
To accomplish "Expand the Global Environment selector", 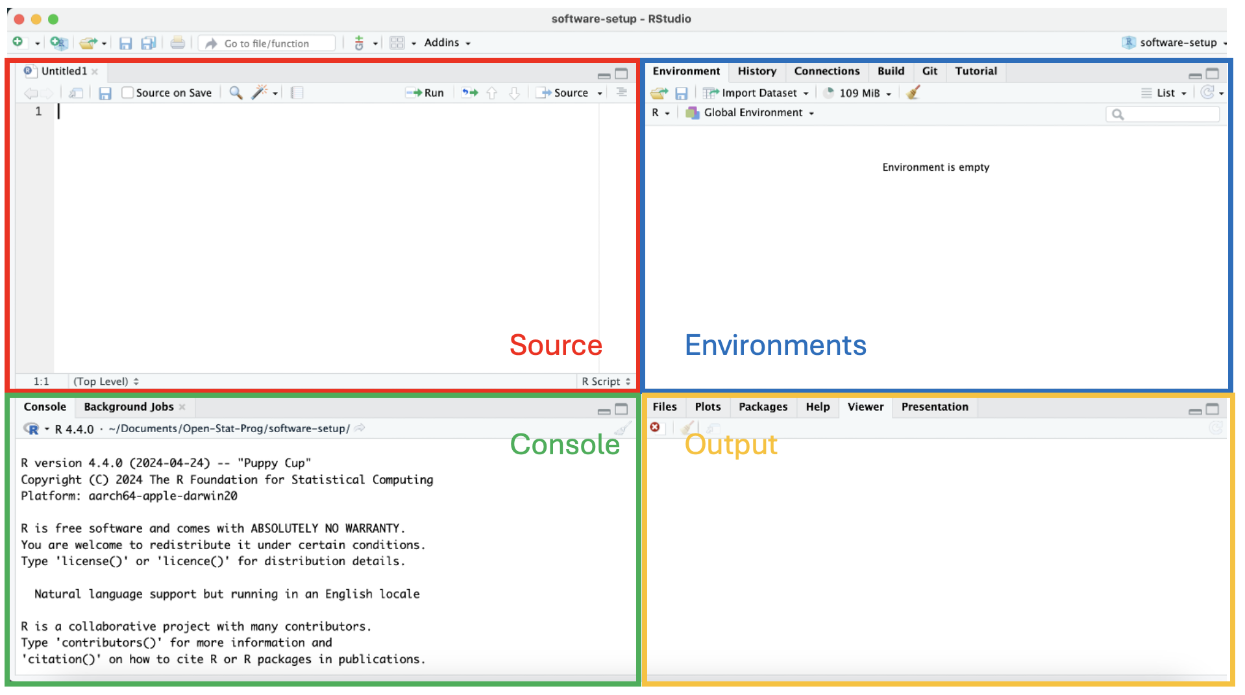I will point(750,112).
